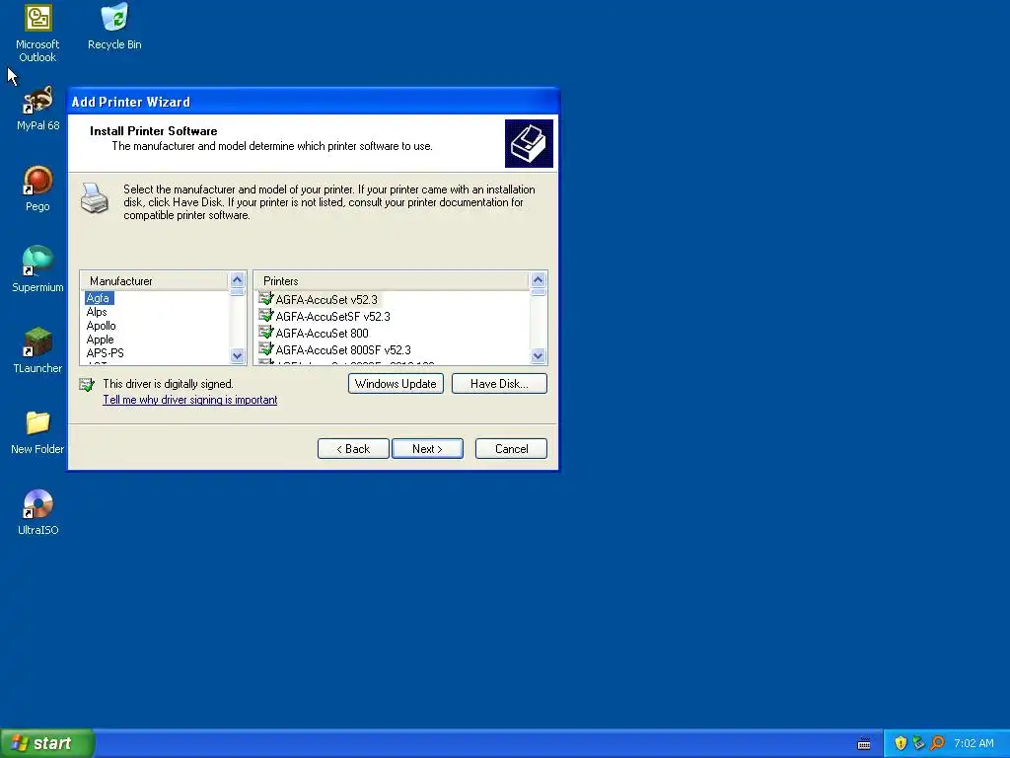Open the Start menu
The width and height of the screenshot is (1010, 758).
click(x=47, y=743)
